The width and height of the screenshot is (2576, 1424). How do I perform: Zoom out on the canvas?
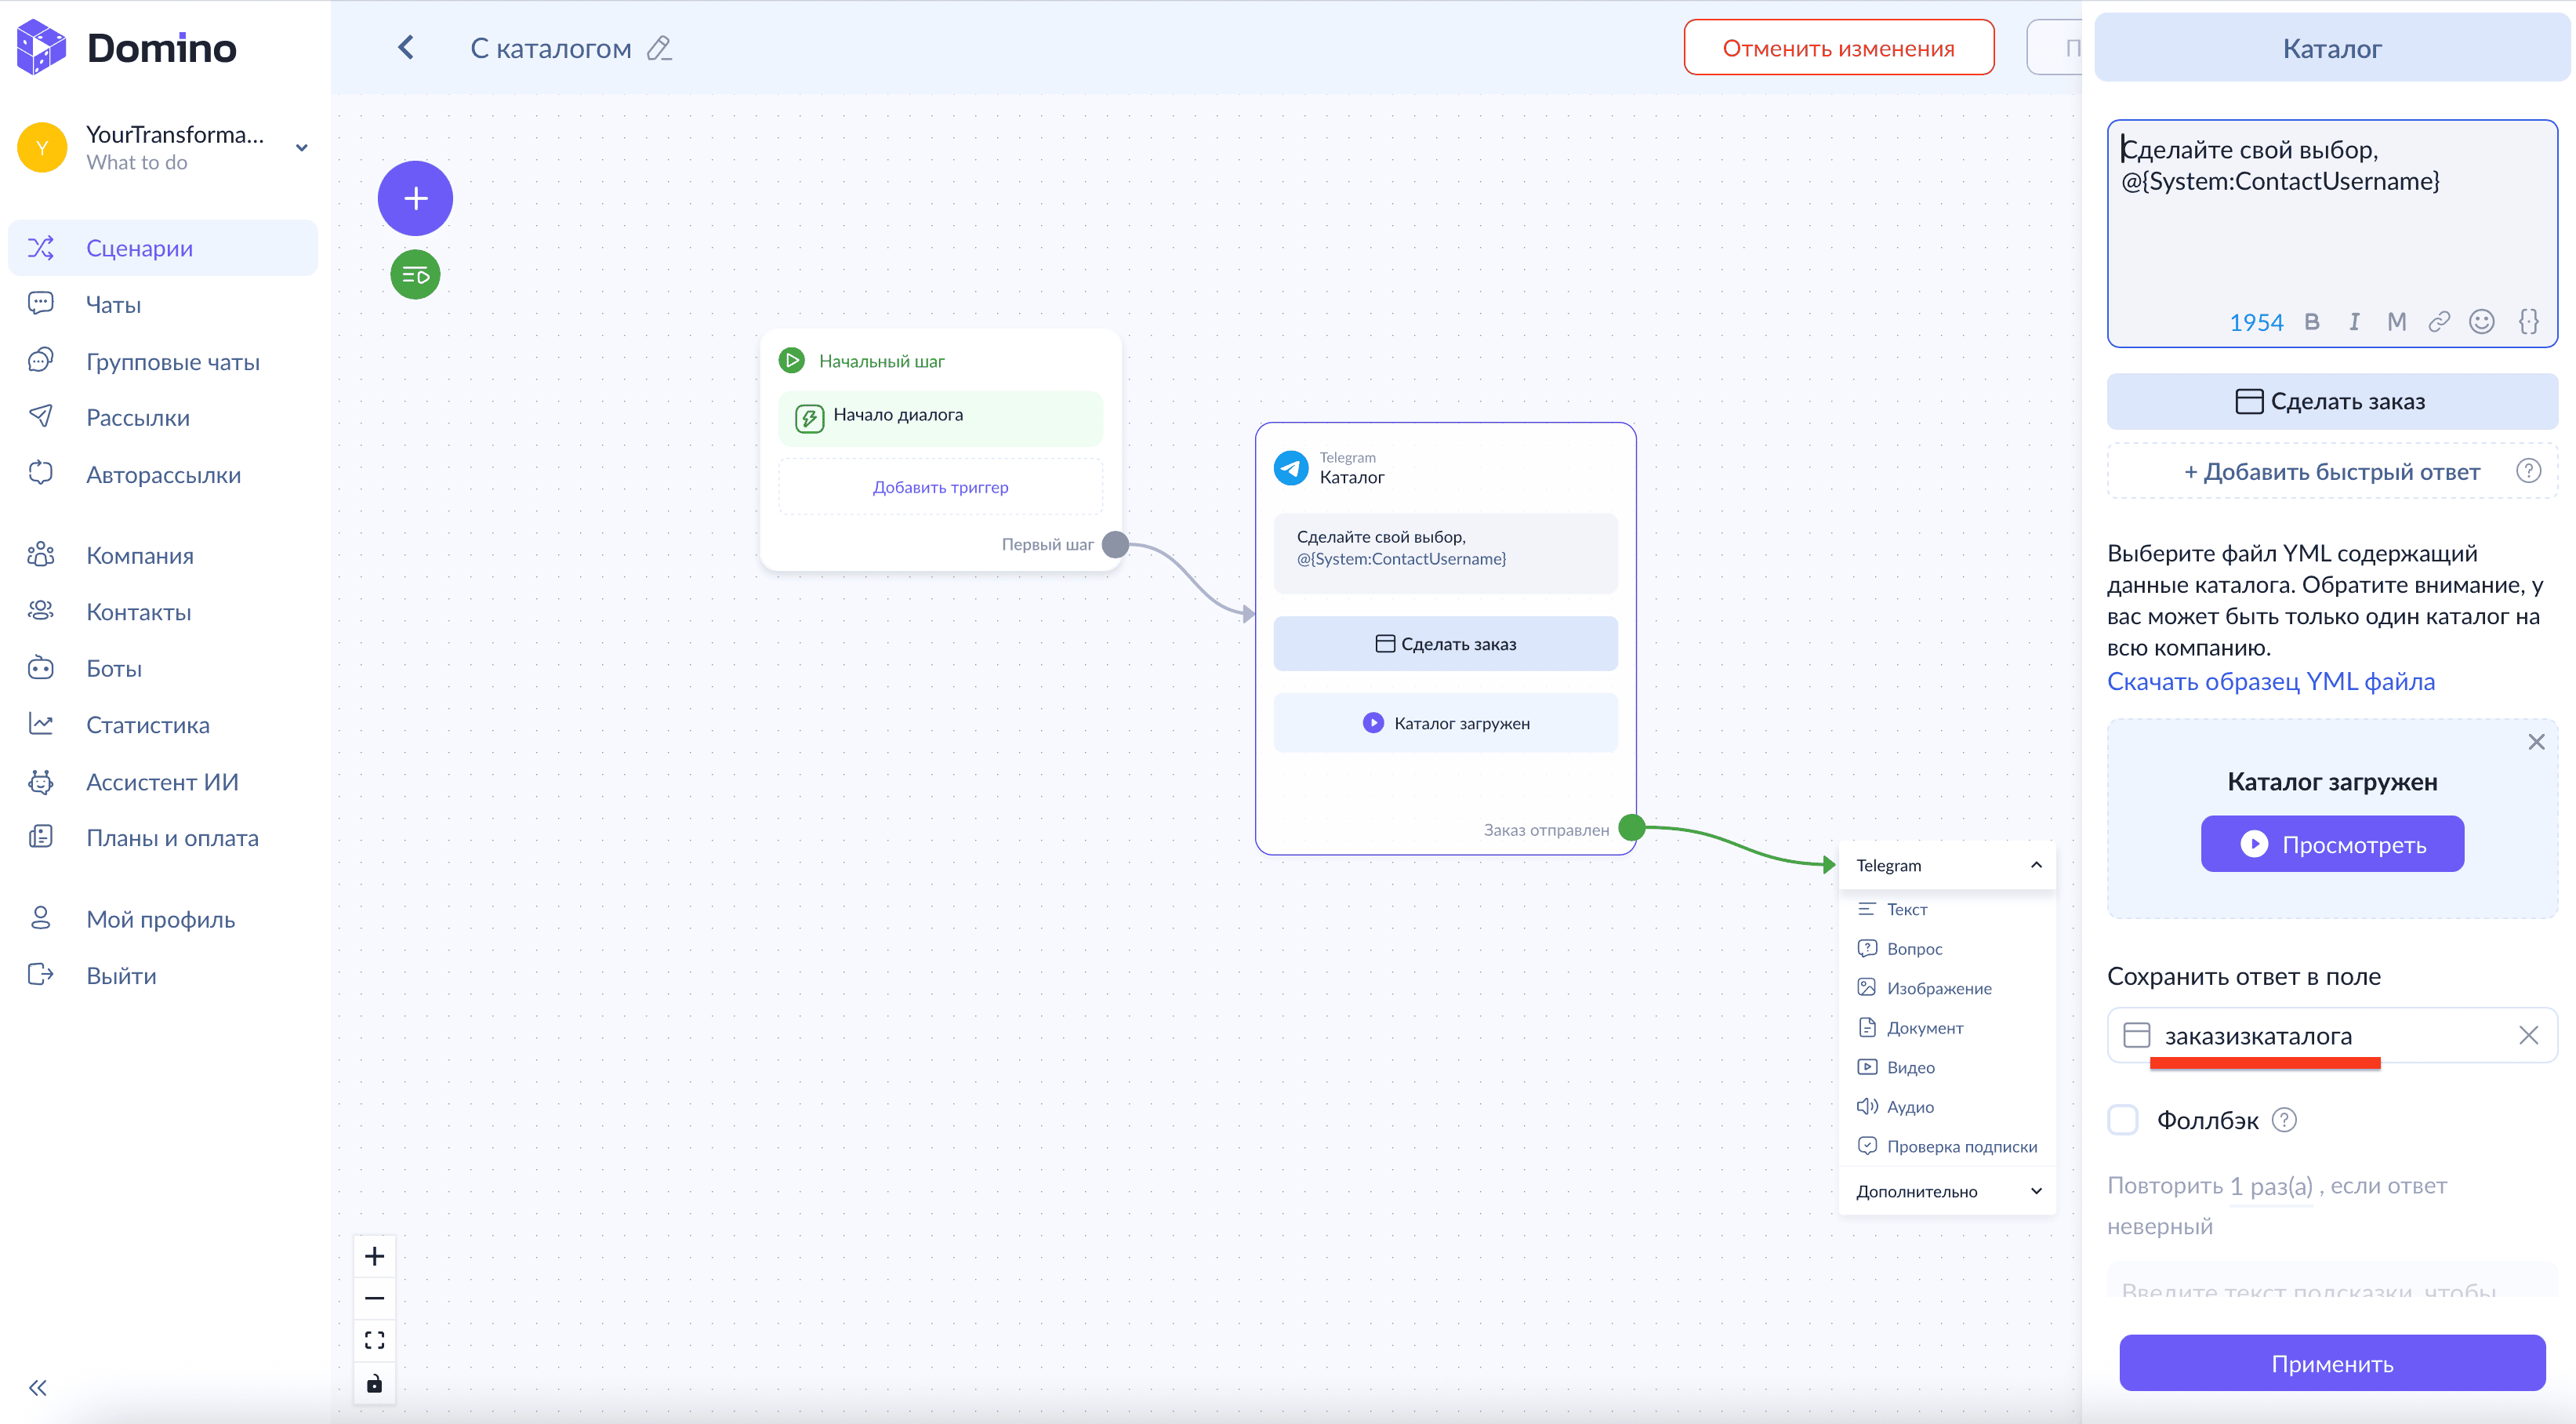[374, 1298]
